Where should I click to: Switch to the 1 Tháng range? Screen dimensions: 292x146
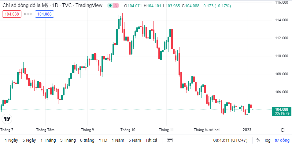(x=48, y=140)
